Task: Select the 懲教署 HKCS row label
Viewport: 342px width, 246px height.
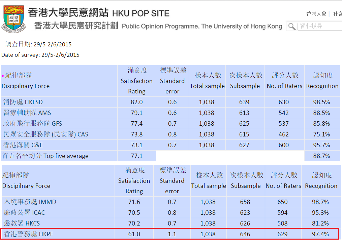Action: click(x=22, y=223)
